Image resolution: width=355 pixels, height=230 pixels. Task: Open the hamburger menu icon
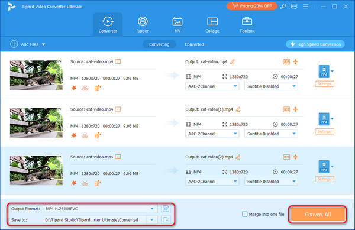pos(305,7)
